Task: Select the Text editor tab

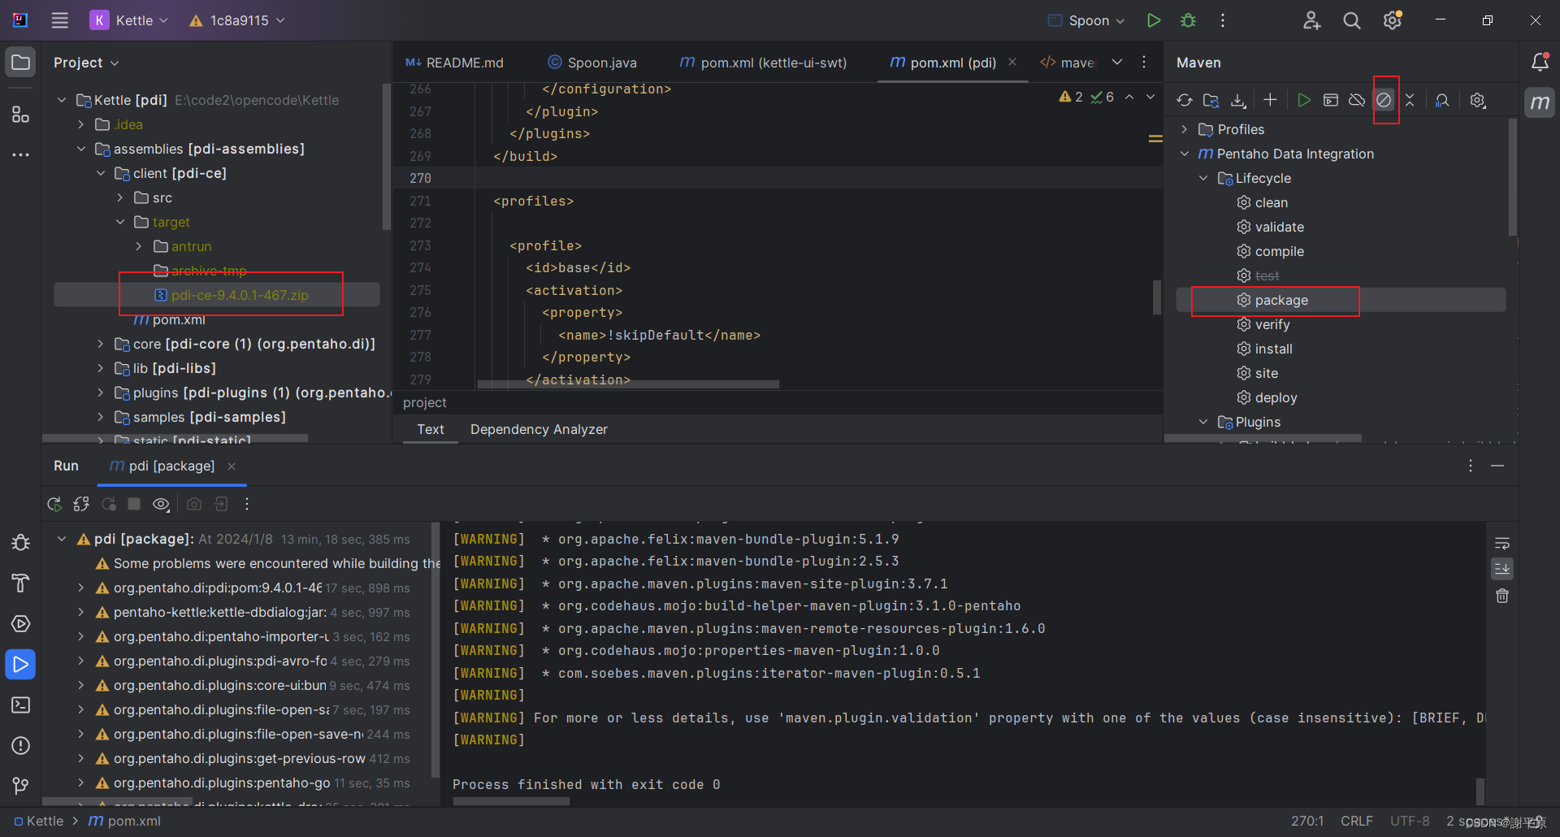Action: coord(431,429)
